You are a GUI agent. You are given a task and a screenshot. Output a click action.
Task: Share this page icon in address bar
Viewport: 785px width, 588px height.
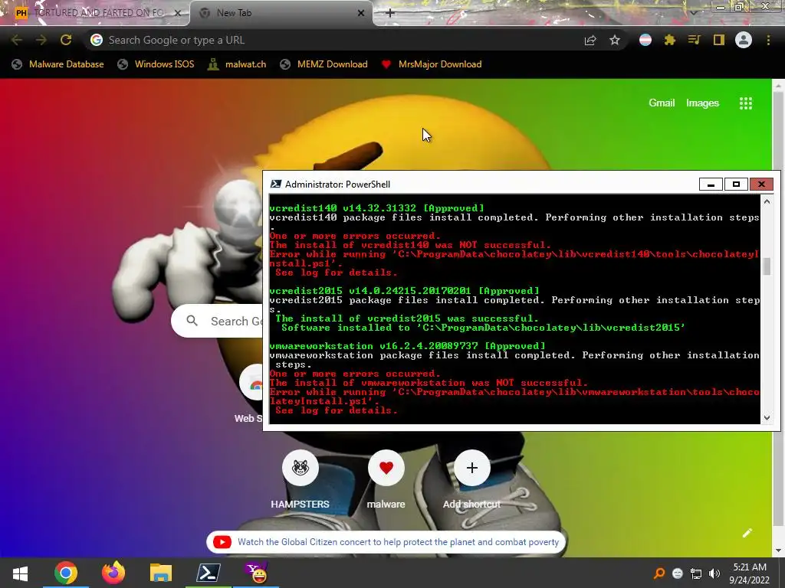pyautogui.click(x=590, y=40)
